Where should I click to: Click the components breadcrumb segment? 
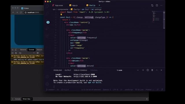point(63,10)
